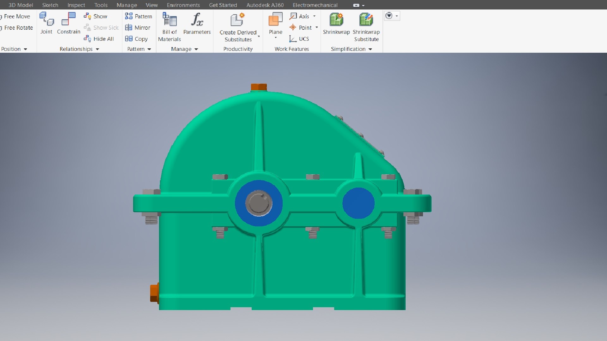Screen dimensions: 607x341
Task: Select the Mirror components tool
Action: (138, 27)
